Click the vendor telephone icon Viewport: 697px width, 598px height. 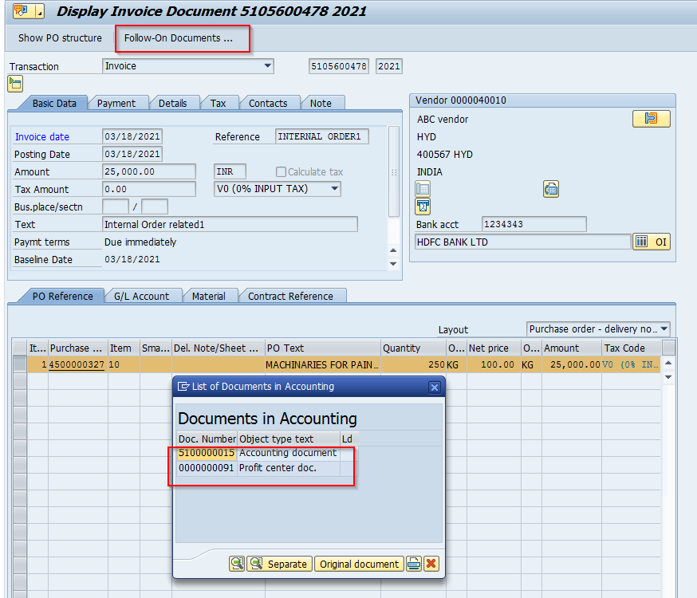pos(551,189)
